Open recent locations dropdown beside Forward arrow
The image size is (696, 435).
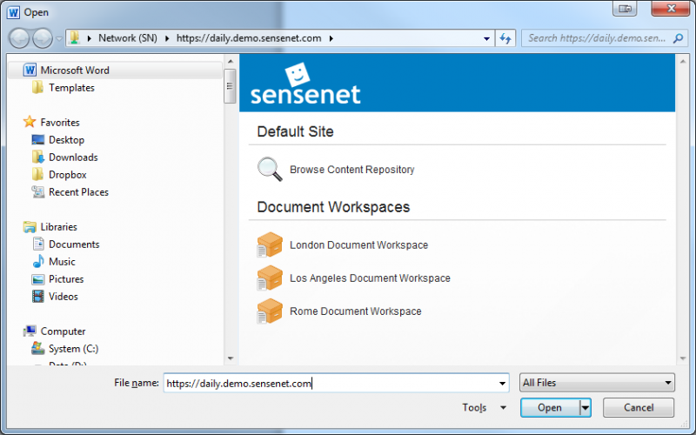(x=59, y=38)
